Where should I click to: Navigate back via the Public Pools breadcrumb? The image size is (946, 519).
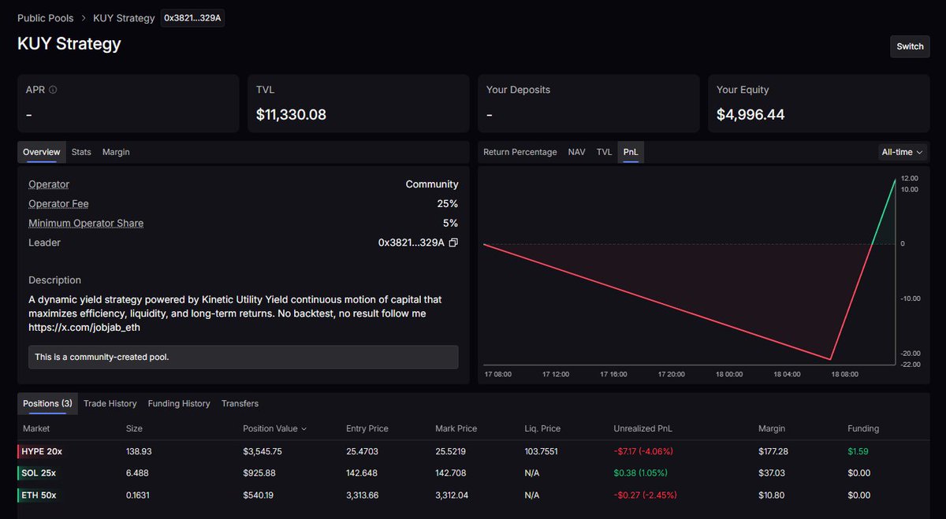(45, 17)
